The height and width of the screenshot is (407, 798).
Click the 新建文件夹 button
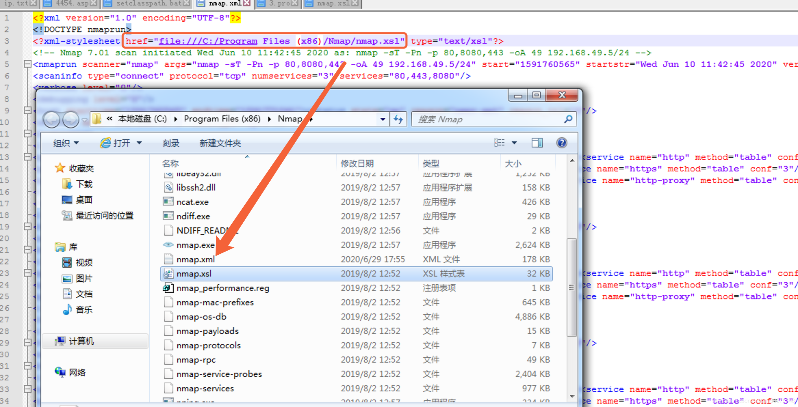pos(220,143)
